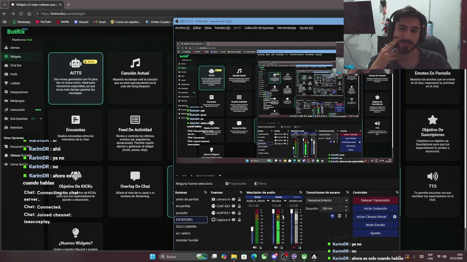The width and height of the screenshot is (467, 262).
Task: Enable Modo Estudio in OBS
Action: (375, 225)
